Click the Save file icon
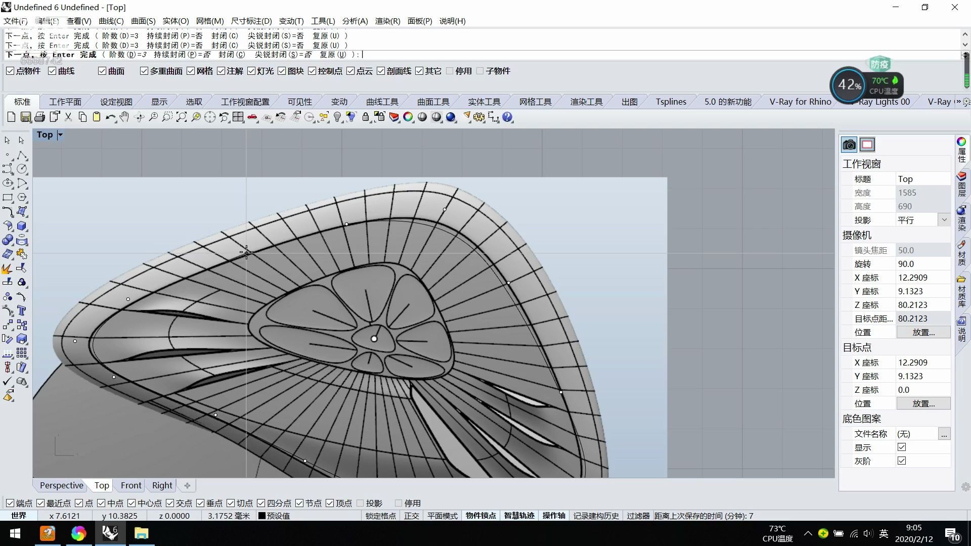The height and width of the screenshot is (546, 971). pyautogui.click(x=26, y=117)
